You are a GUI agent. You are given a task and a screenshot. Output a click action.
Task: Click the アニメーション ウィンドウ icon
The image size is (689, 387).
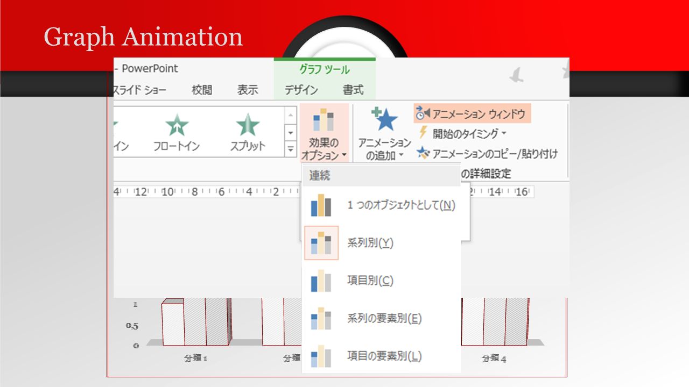[423, 113]
